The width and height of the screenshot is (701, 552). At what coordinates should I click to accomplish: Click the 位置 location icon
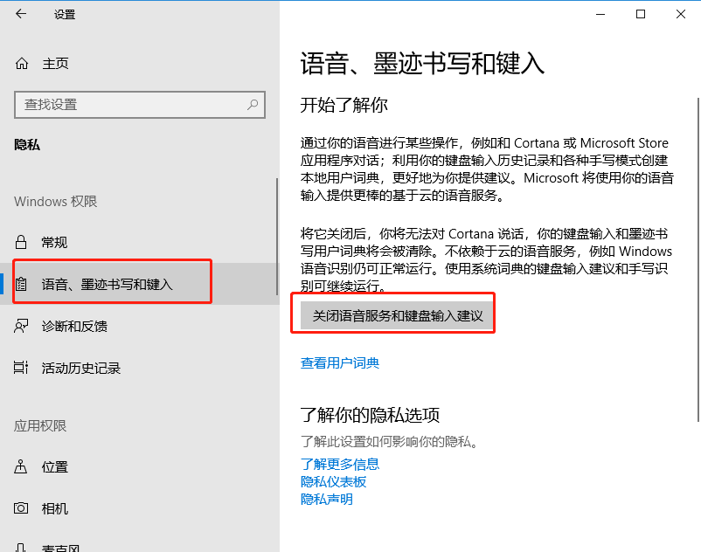coord(22,467)
